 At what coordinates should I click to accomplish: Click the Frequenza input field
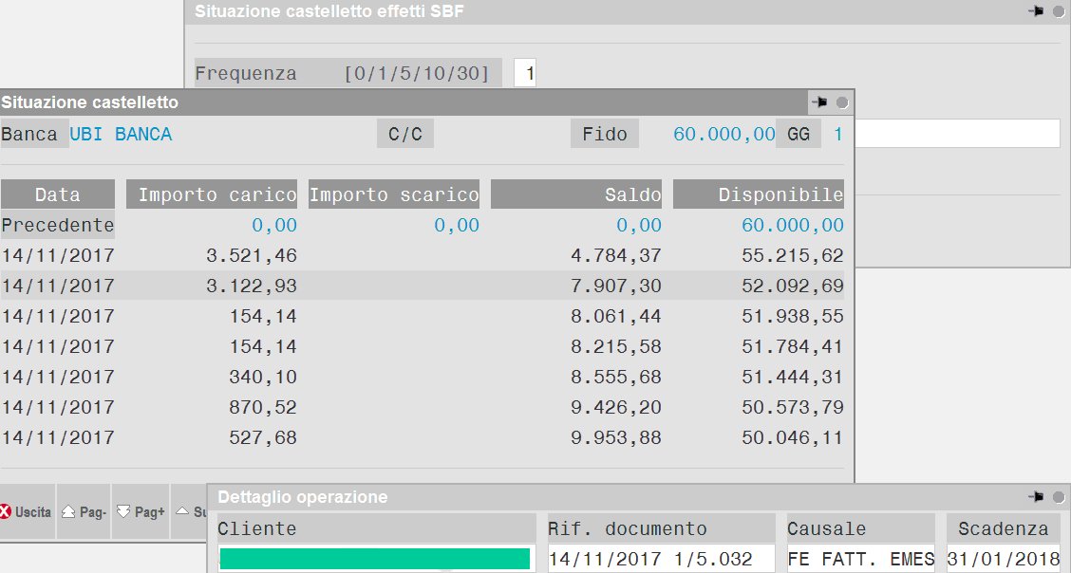click(x=525, y=73)
